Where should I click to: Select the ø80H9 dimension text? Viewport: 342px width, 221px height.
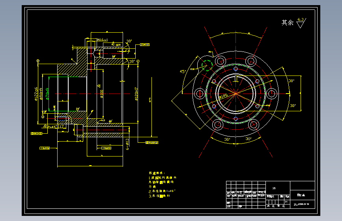41,94
